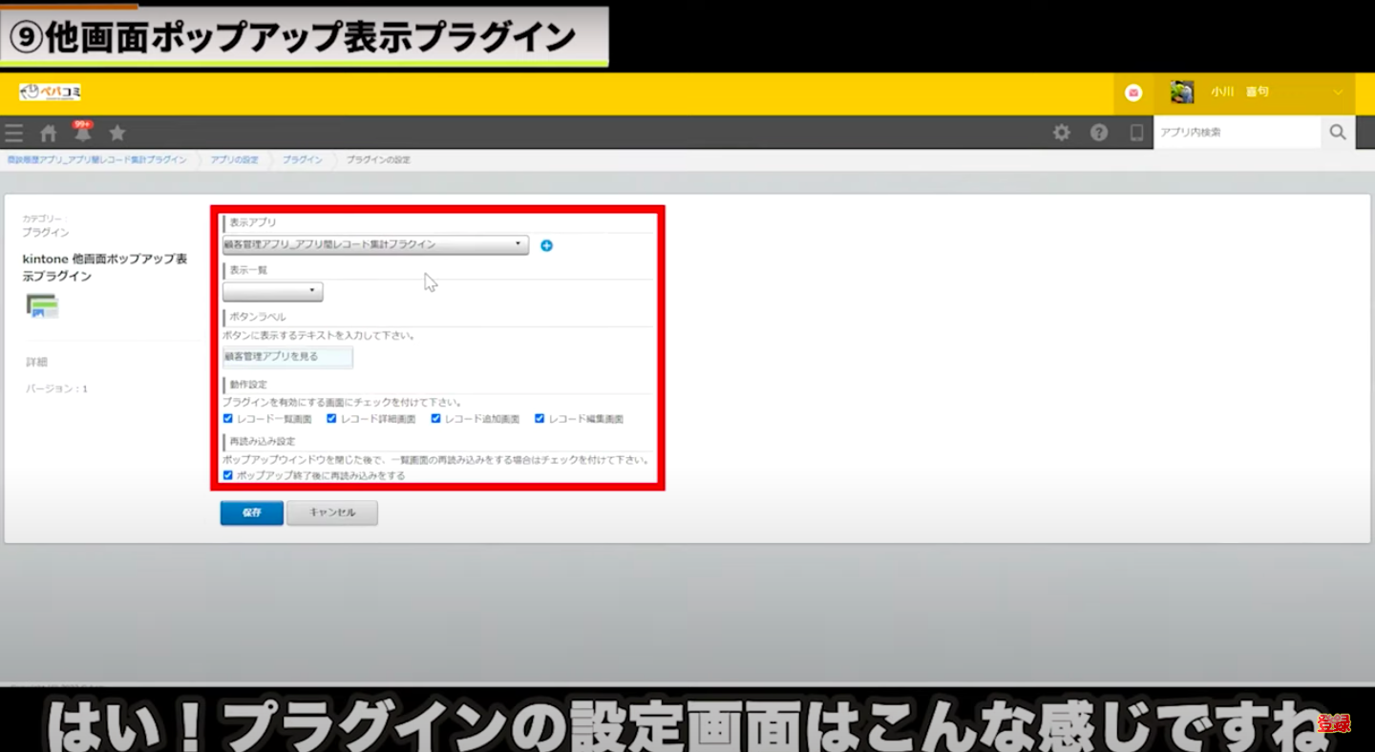Uncheck the レコード一覧画面 checkbox

point(228,419)
